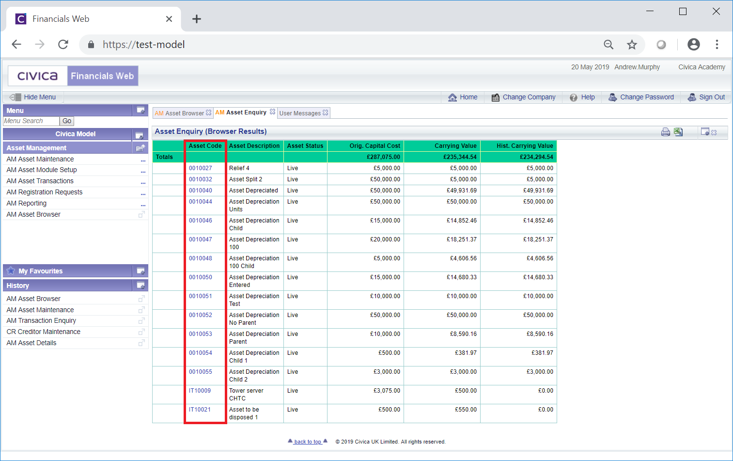
Task: Sort by Carrying Value column header
Action: (455, 146)
